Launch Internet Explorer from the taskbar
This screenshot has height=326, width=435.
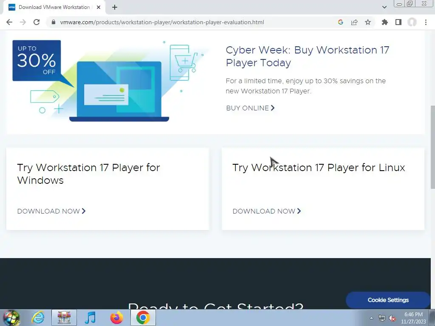38,318
